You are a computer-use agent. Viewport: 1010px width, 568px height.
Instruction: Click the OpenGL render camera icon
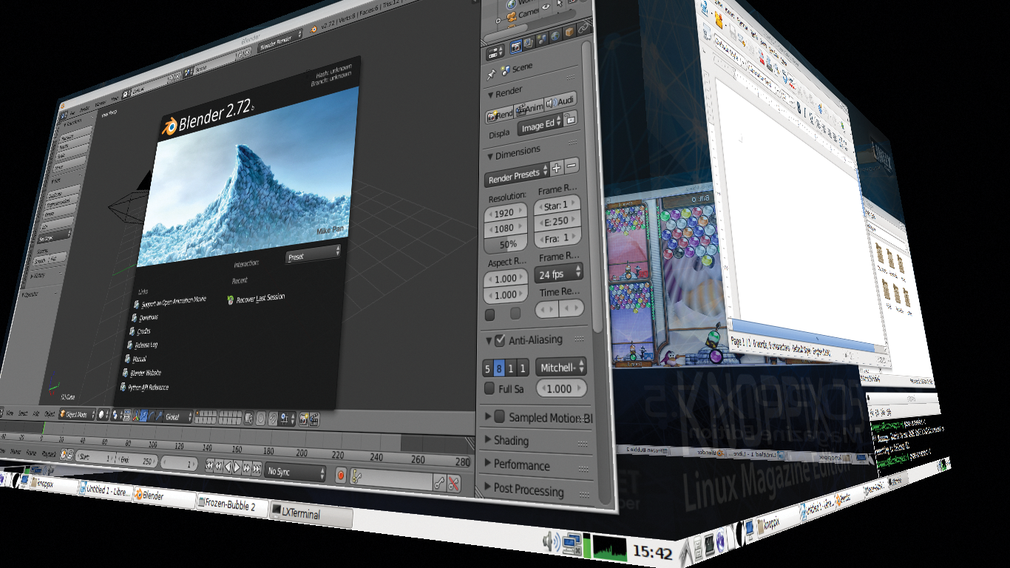(x=303, y=419)
